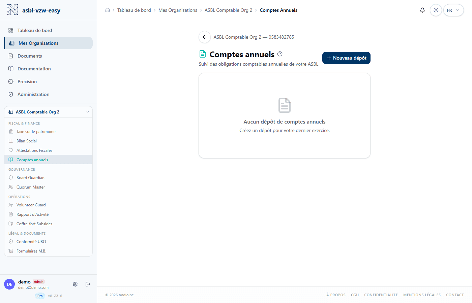Open Formulaires M.B. module
472x303 pixels.
point(48,251)
